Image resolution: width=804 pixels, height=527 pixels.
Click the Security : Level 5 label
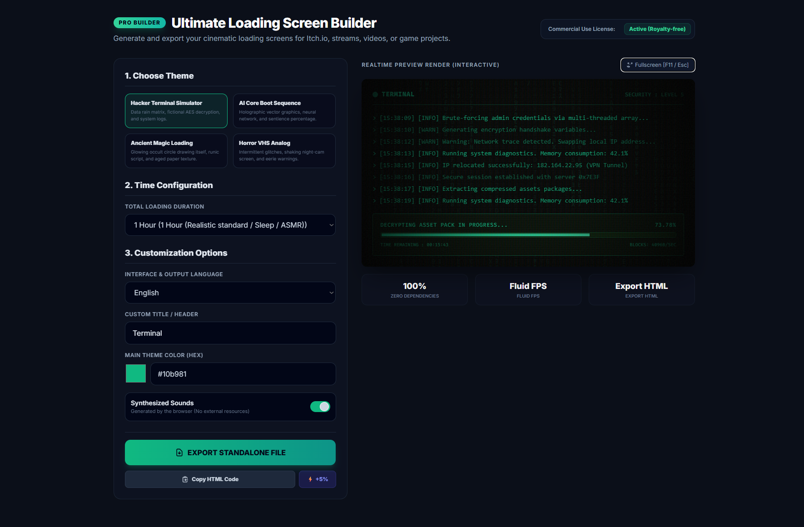(654, 94)
